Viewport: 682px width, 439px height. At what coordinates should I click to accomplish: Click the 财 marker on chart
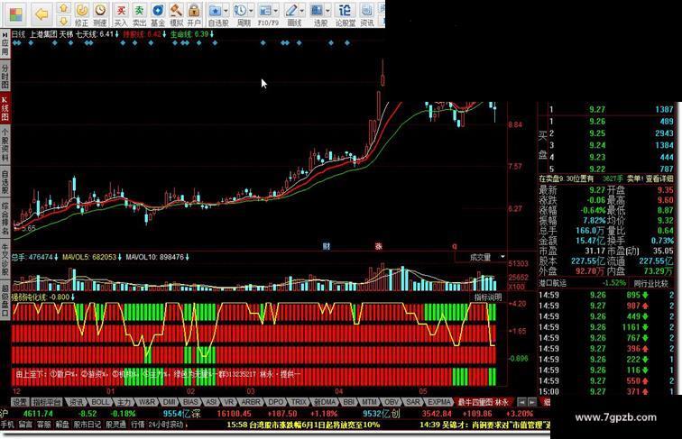click(x=327, y=246)
